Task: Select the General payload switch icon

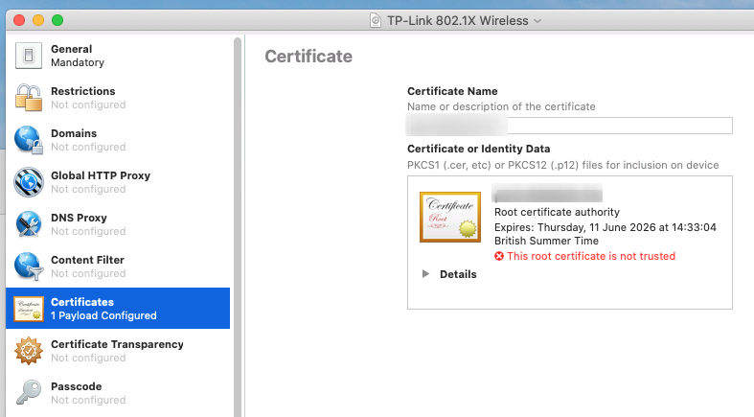Action: pos(29,56)
